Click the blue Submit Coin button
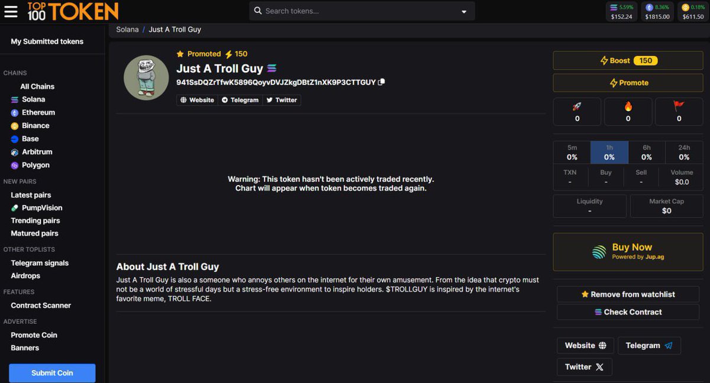The image size is (710, 383). click(52, 373)
